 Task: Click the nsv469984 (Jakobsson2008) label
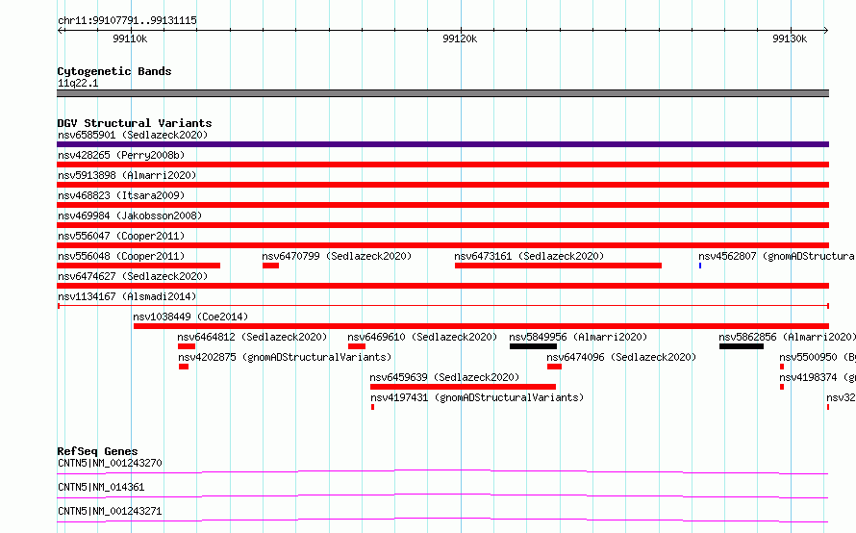(130, 216)
